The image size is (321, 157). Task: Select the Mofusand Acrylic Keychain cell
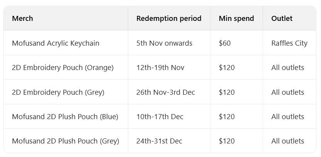56,43
